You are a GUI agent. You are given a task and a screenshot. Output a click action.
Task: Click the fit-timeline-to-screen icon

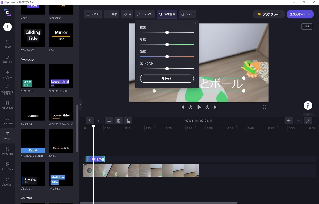coord(308,121)
